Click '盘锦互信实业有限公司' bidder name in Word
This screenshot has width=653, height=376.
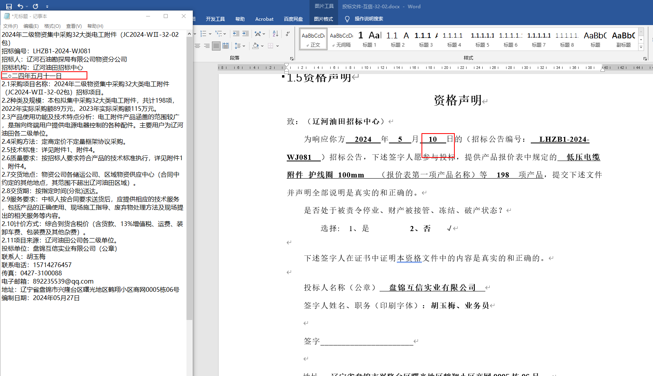[x=432, y=287]
